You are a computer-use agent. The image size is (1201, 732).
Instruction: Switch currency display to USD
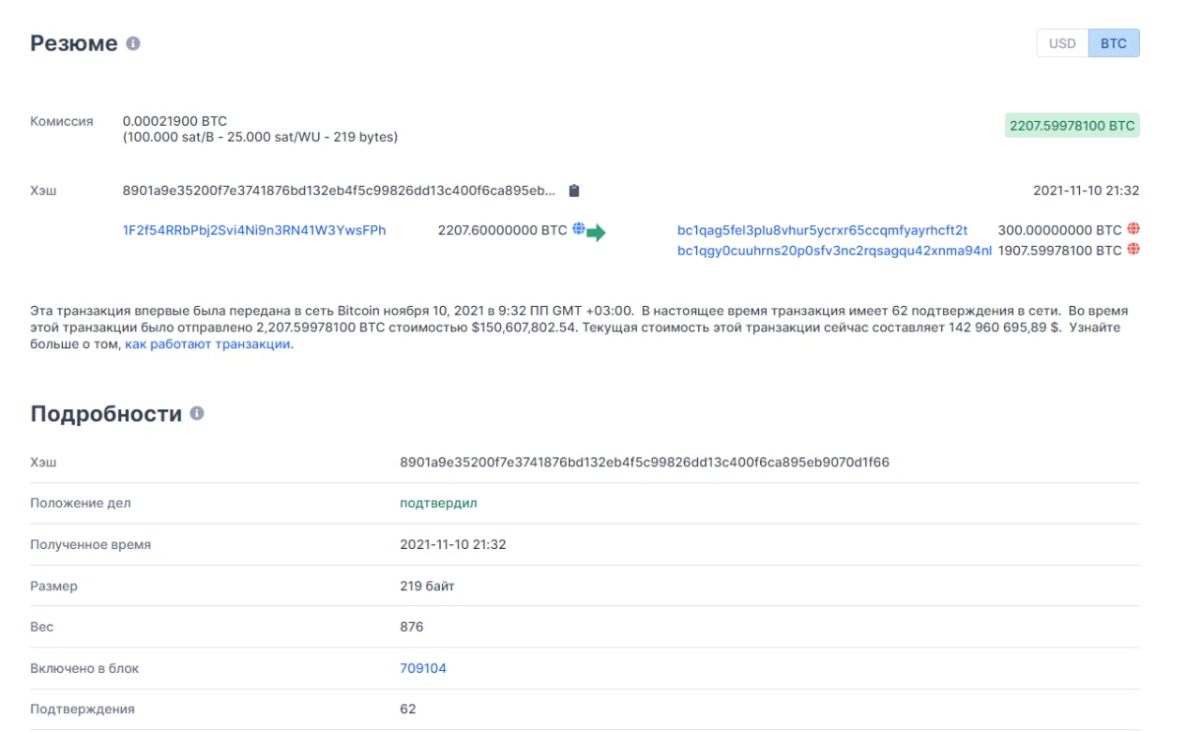click(x=1062, y=43)
